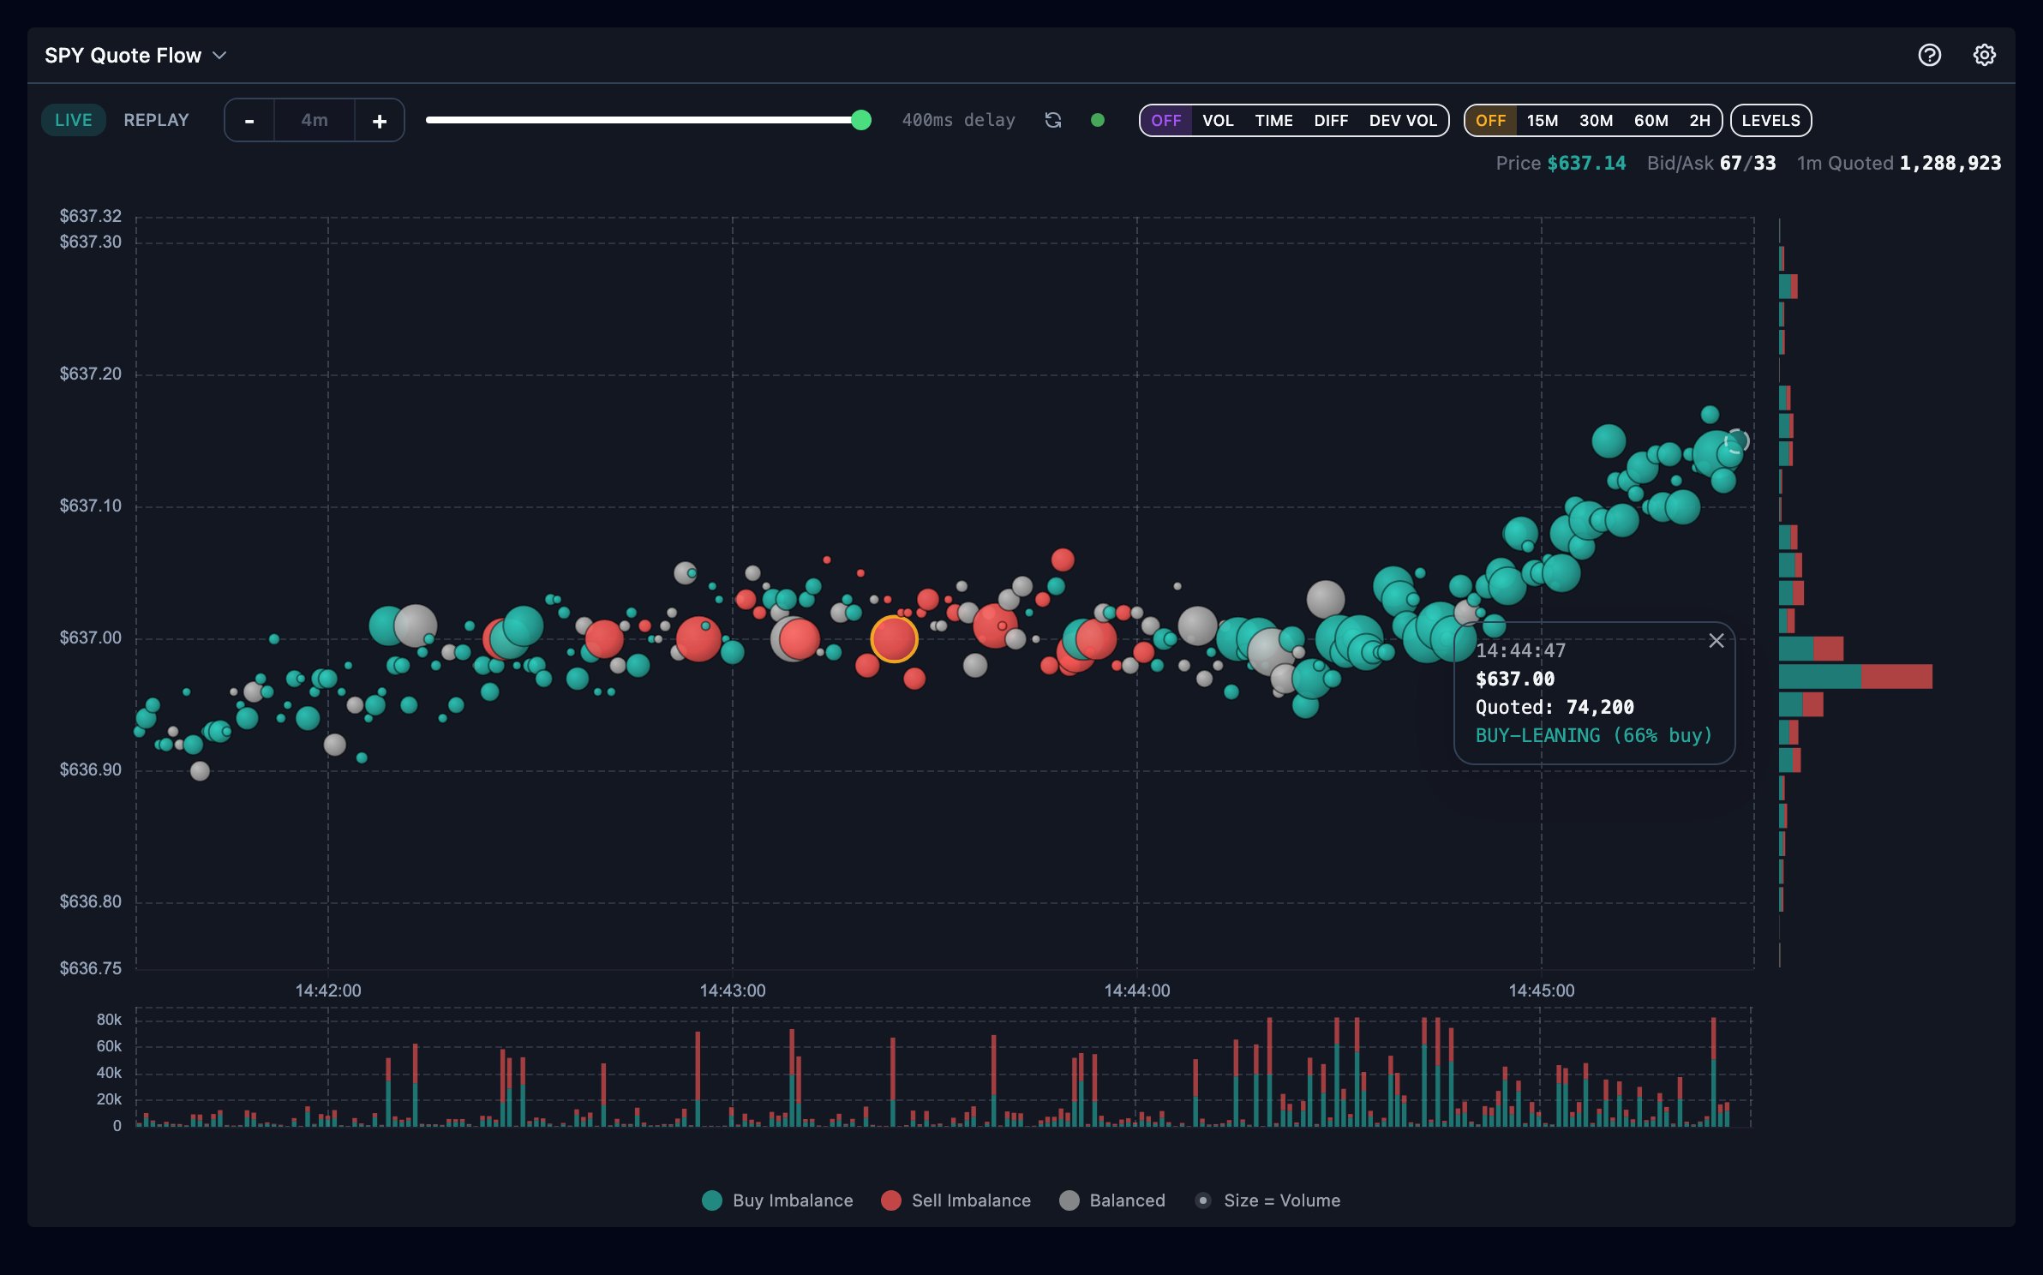Screen dimensions: 2043x1275
Task: Increase time window with plus button
Action: (x=380, y=121)
